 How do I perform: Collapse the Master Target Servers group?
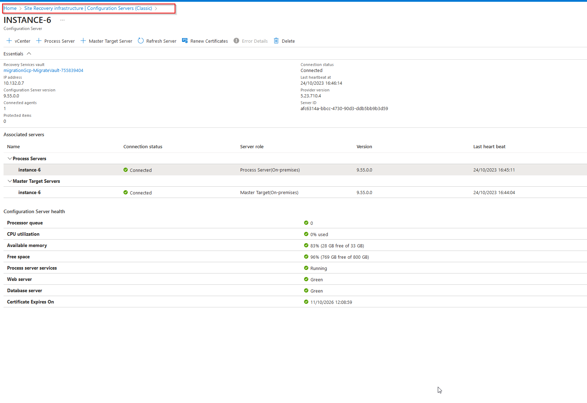(10, 181)
